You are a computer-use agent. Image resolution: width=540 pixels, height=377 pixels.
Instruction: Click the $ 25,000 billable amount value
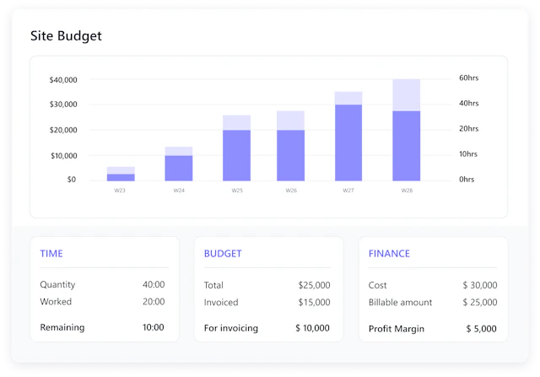tap(480, 302)
